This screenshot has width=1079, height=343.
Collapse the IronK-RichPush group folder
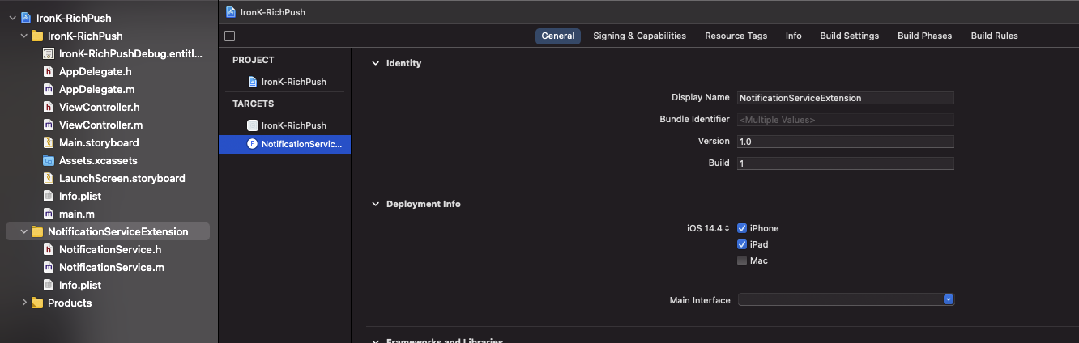pos(24,36)
